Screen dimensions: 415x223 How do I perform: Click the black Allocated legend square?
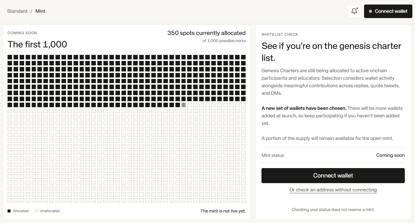tap(9, 211)
